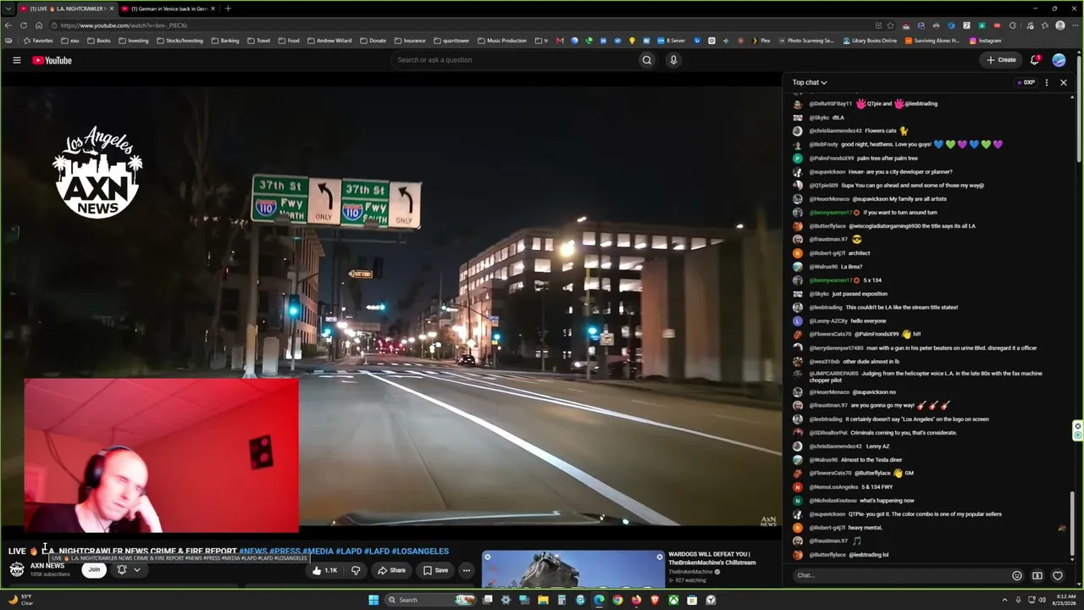Send a Super Chat using the chat money icon
The width and height of the screenshot is (1084, 610).
(x=1037, y=575)
